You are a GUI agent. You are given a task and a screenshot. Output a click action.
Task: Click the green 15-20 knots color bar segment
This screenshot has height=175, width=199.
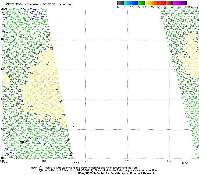click(141, 3)
